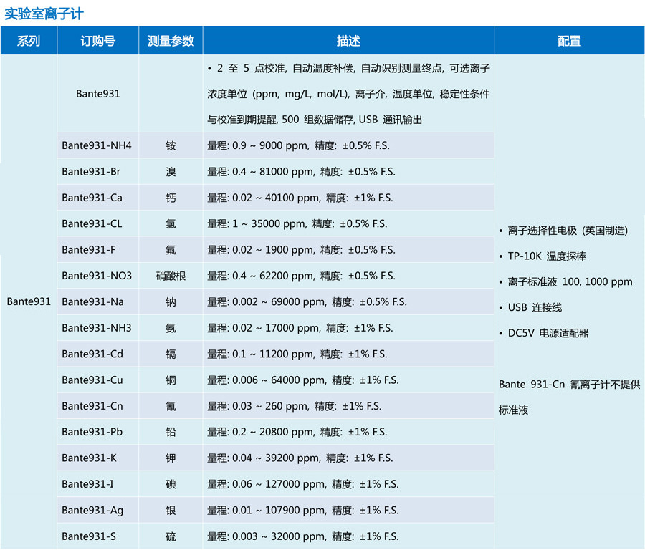Click order number Bante931-Na

[92, 301]
